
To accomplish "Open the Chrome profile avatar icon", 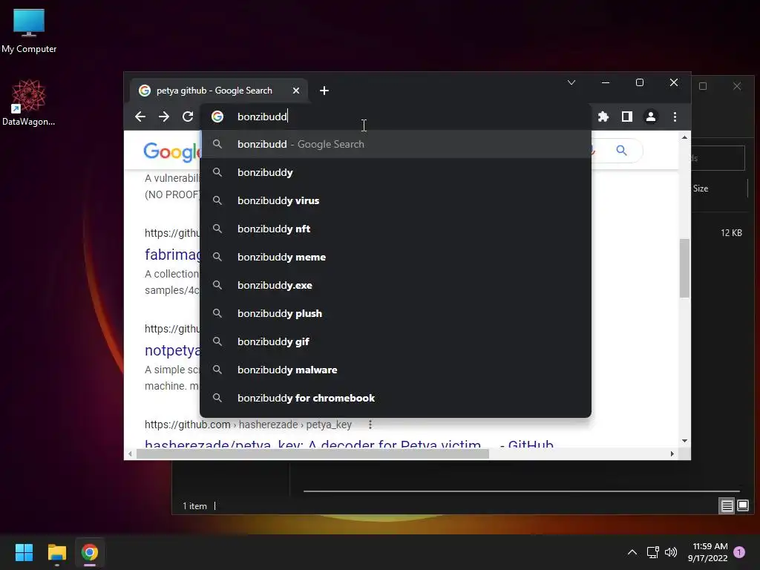I will click(650, 117).
